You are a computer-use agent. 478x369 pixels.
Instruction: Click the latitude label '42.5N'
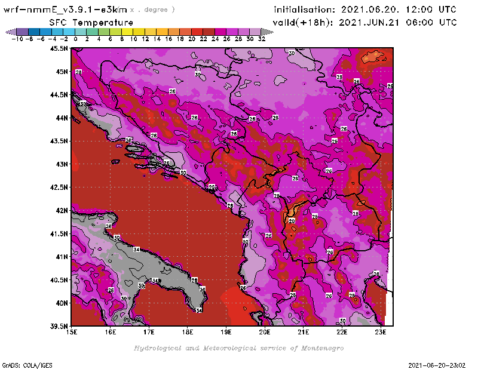click(59, 187)
